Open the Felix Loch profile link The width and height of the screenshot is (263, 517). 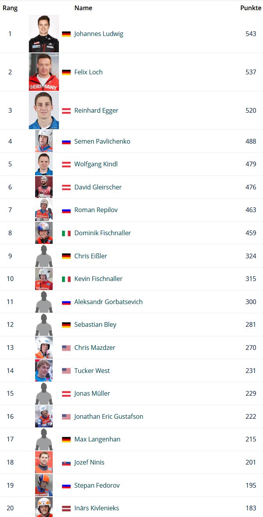click(x=88, y=72)
